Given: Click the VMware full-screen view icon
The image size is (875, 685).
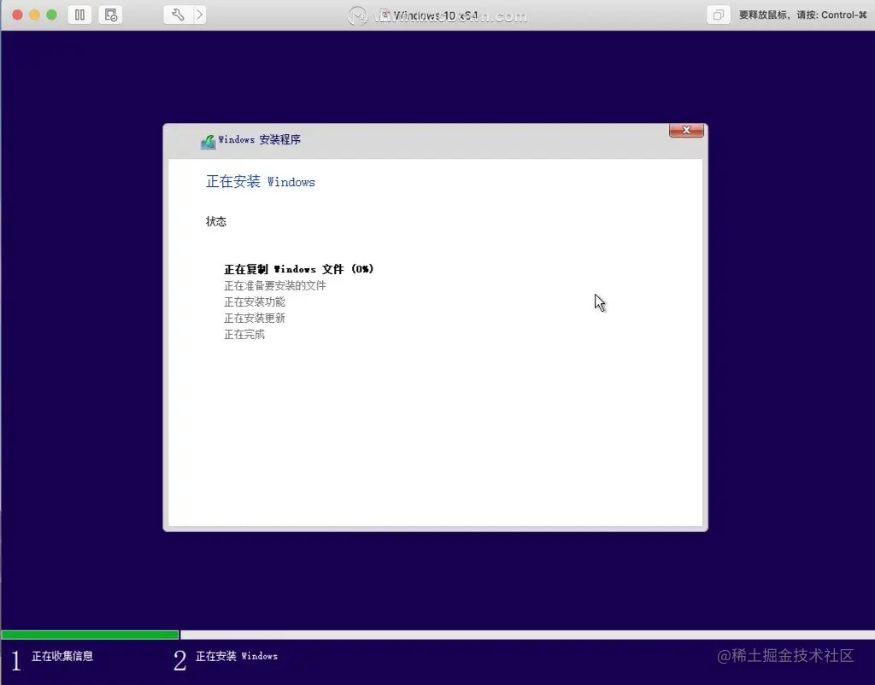Looking at the screenshot, I should [x=718, y=15].
